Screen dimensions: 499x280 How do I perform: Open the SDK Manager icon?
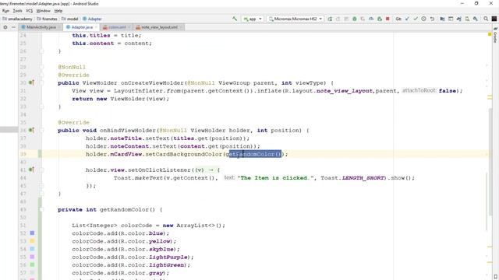(476, 19)
